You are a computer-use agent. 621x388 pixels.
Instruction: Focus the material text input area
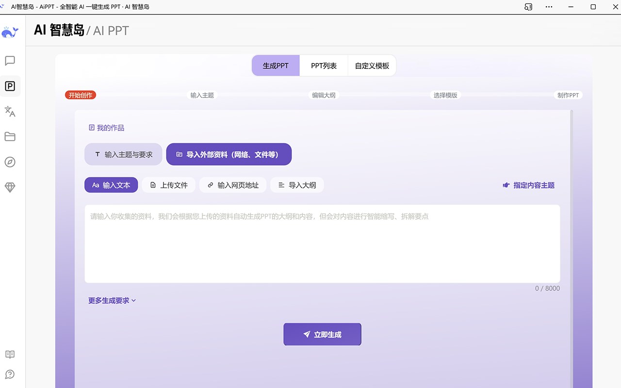322,243
